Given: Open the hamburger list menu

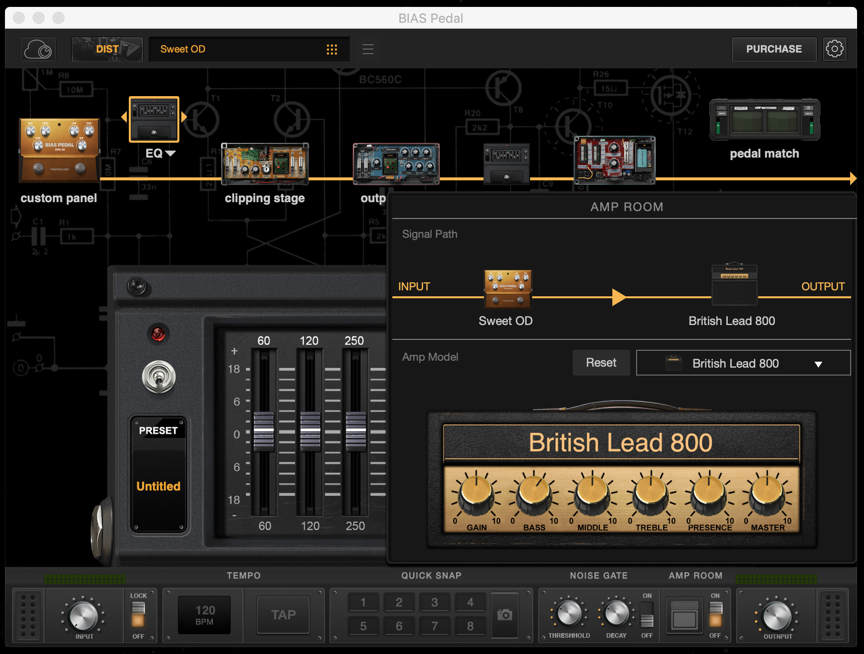Looking at the screenshot, I should [x=368, y=49].
